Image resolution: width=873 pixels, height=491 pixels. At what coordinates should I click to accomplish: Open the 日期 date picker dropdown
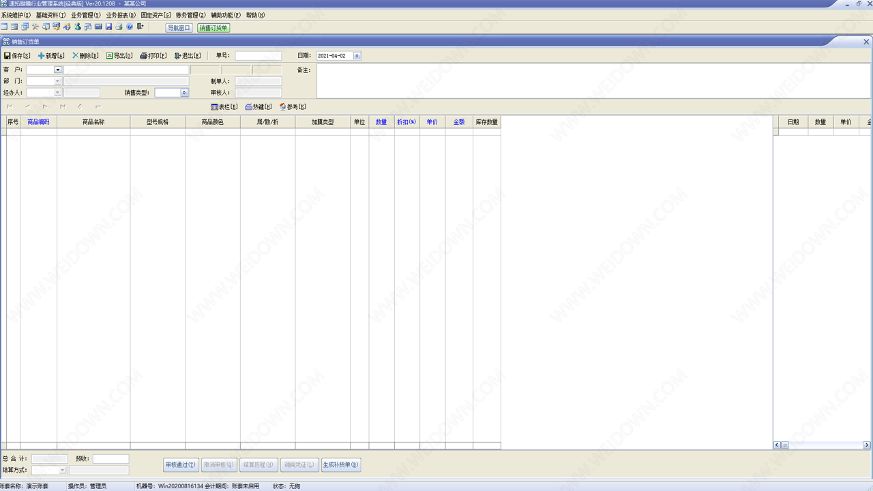click(x=357, y=56)
